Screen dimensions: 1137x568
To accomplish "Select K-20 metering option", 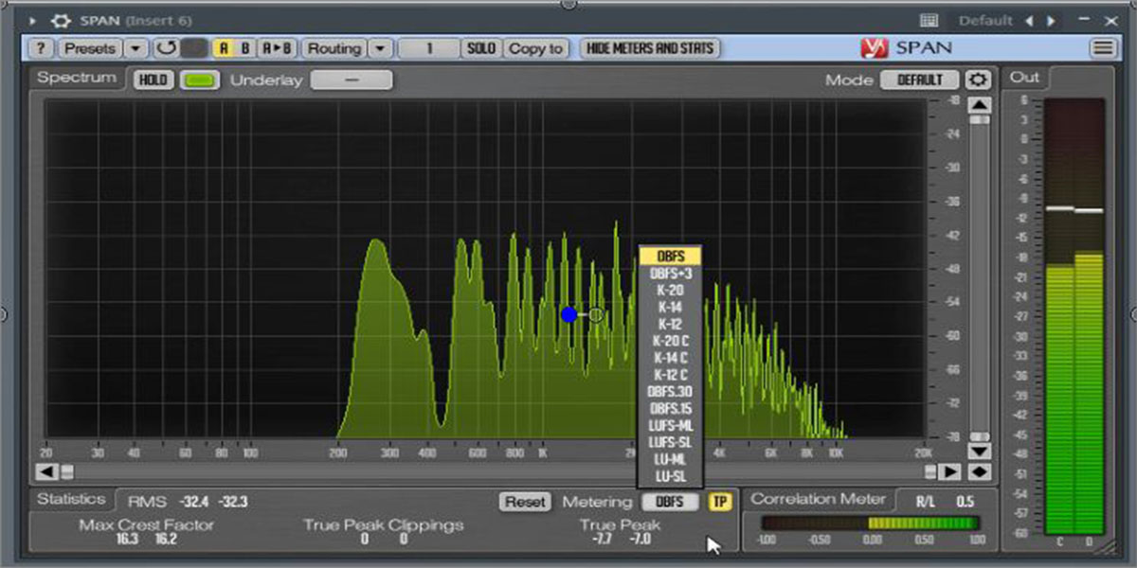I will (671, 291).
